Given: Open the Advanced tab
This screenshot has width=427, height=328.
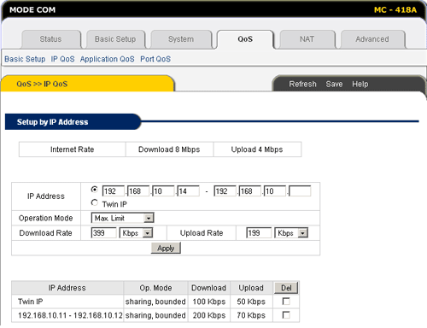Looking at the screenshot, I should (x=372, y=39).
